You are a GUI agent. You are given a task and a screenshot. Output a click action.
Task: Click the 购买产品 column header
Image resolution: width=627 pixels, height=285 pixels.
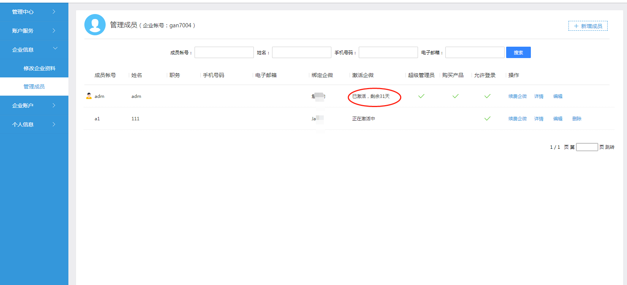pyautogui.click(x=453, y=75)
